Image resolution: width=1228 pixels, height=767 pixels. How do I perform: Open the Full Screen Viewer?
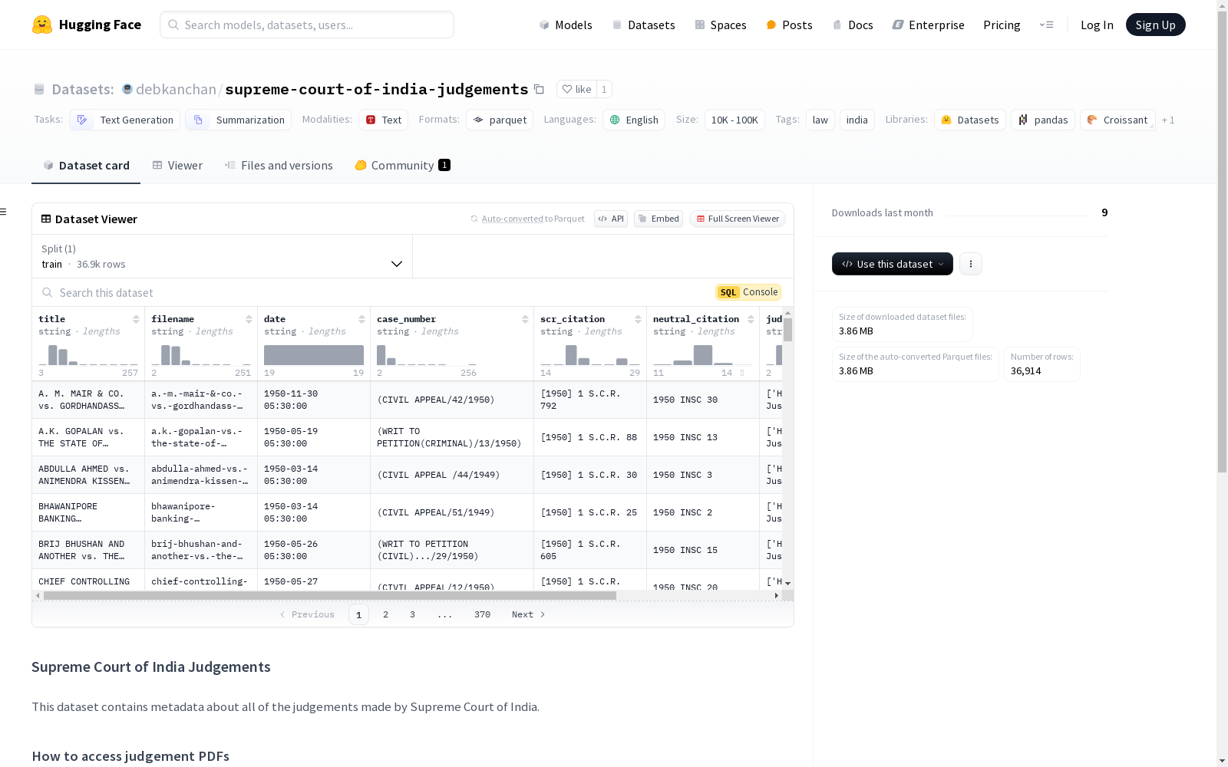coord(738,219)
